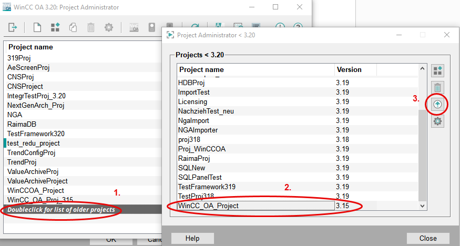Screen dimensions: 460x246
Task: Select the RaimaProj row
Action: (x=298, y=158)
